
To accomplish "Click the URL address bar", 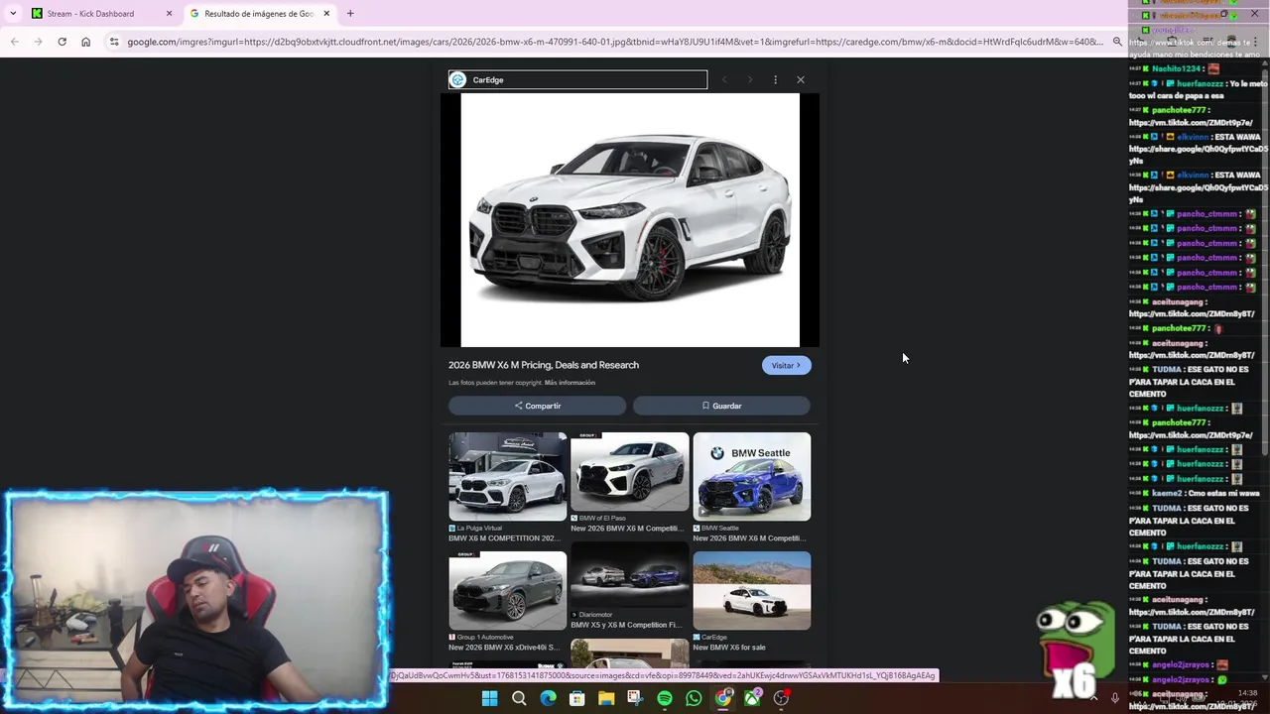I will pos(614,42).
